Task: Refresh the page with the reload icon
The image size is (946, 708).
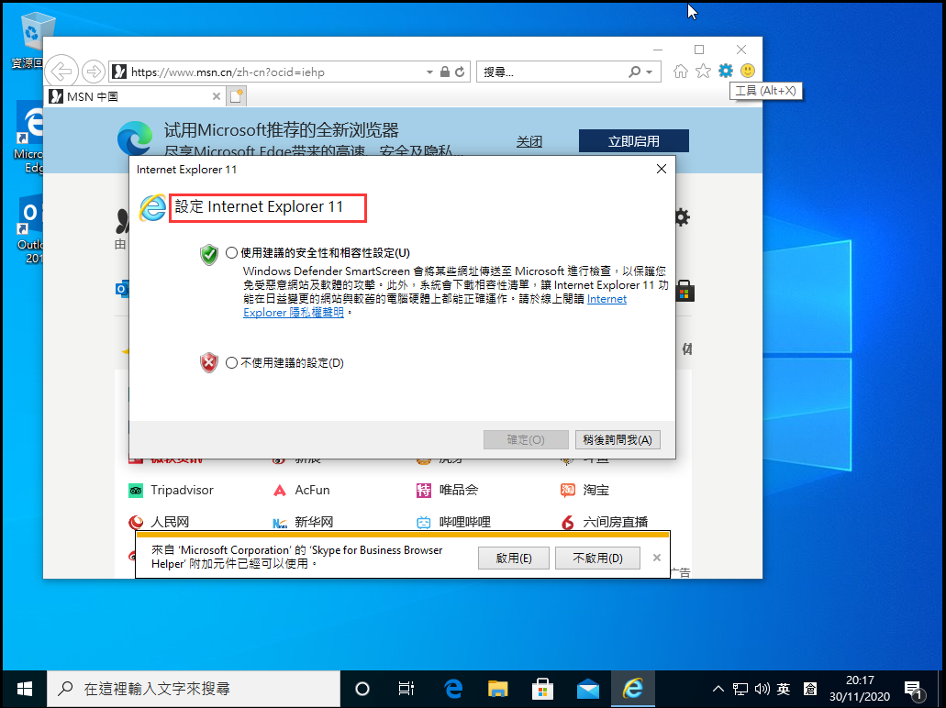Action: [x=461, y=72]
